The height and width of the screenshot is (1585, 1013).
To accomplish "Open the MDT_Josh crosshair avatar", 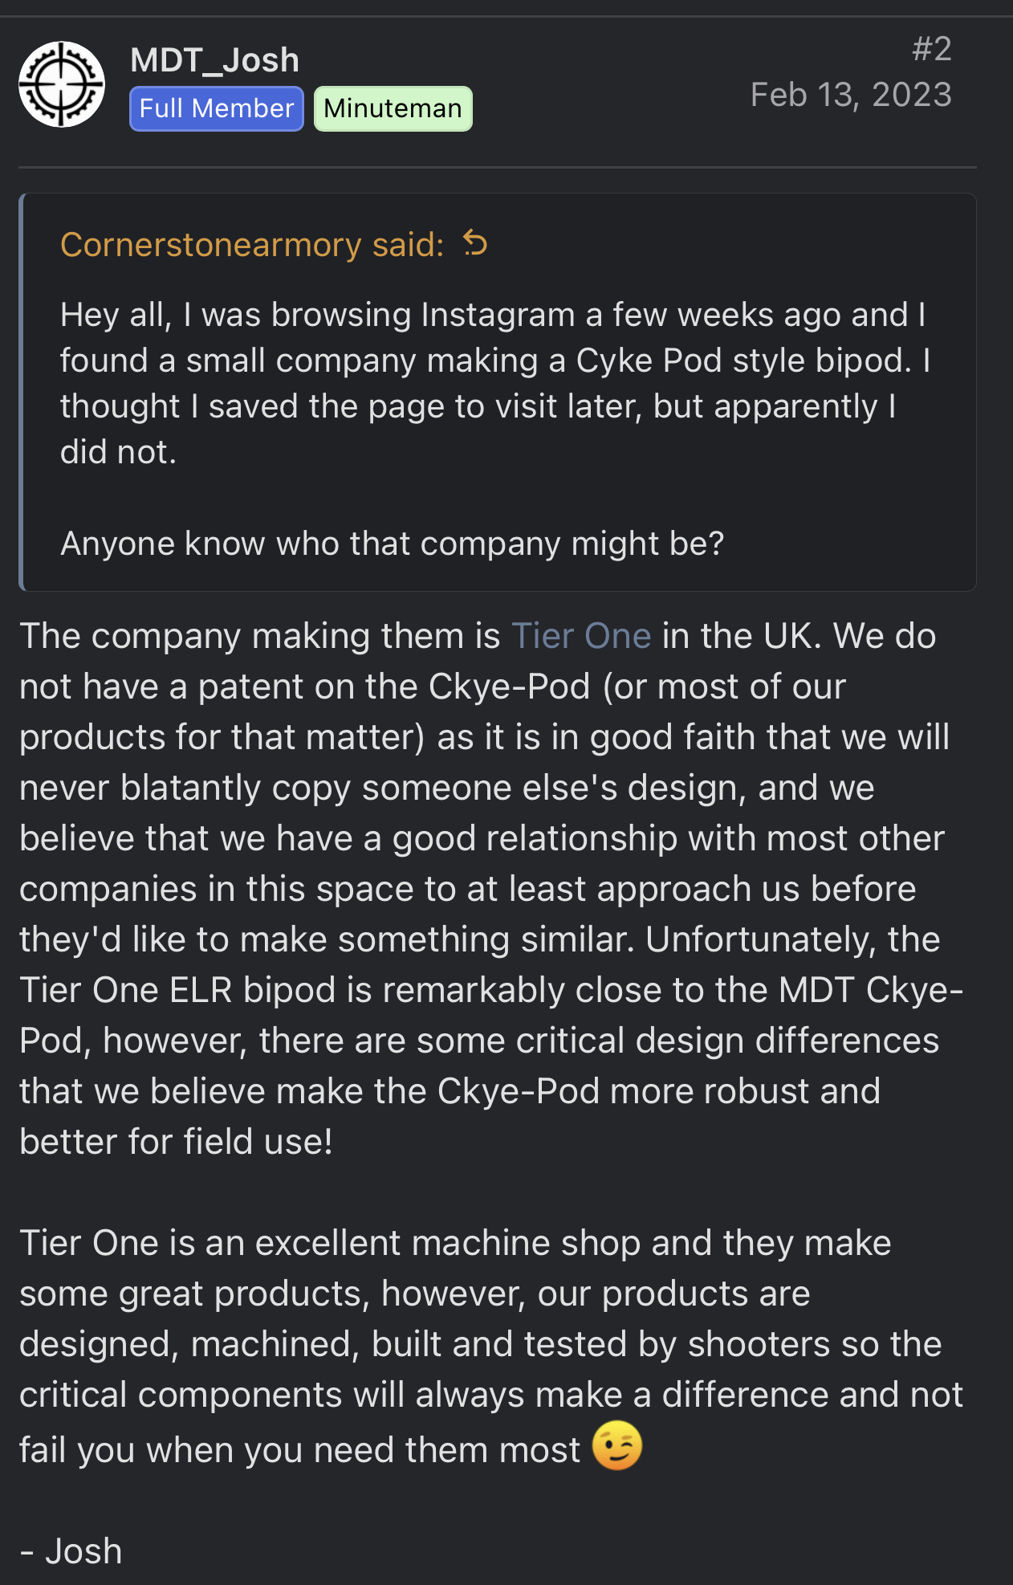I will click(x=62, y=84).
